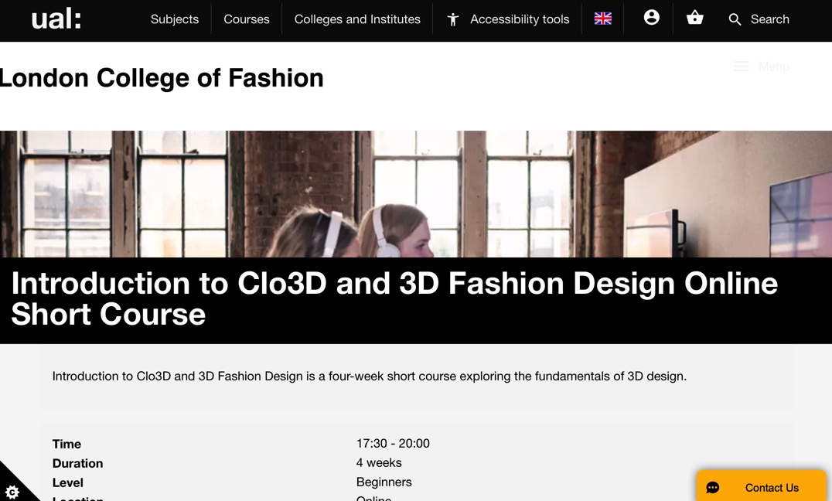Click the Beginners value
Image resolution: width=832 pixels, height=501 pixels.
click(x=384, y=482)
